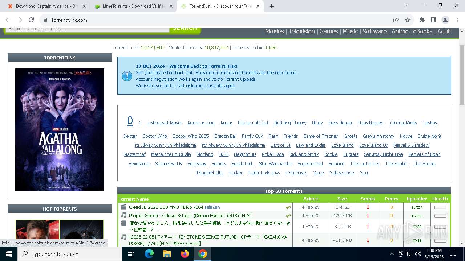Open the Music category
Image resolution: width=465 pixels, height=261 pixels.
pos(350,31)
